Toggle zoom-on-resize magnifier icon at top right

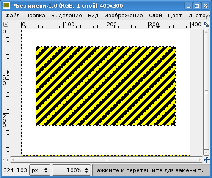tap(206, 25)
